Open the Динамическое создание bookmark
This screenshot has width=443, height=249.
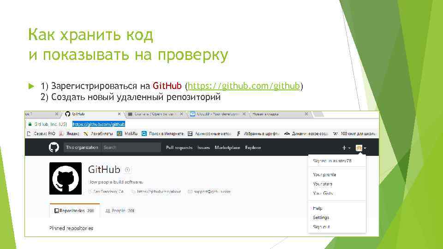coord(306,134)
